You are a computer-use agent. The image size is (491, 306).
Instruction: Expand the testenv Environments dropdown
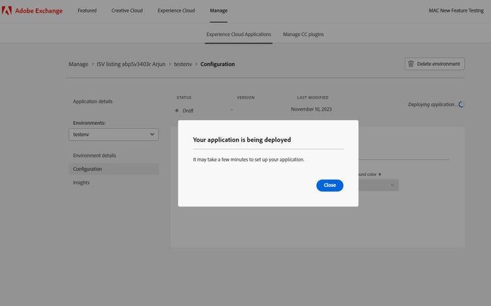tap(114, 134)
